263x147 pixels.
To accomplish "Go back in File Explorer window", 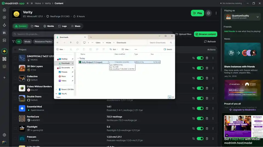I will pos(58,42).
